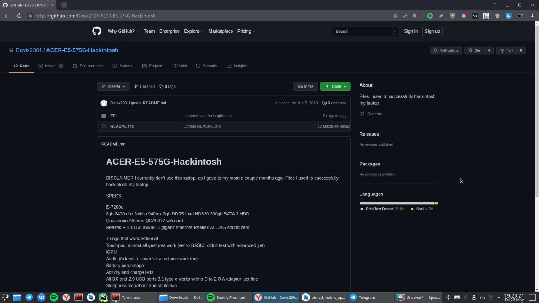Open the Security tab
Viewport: 539px width, 303px height.
[x=206, y=66]
